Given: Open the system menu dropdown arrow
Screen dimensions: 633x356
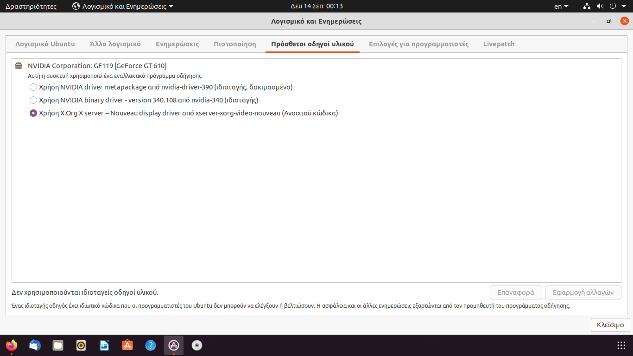Looking at the screenshot, I should point(623,6).
